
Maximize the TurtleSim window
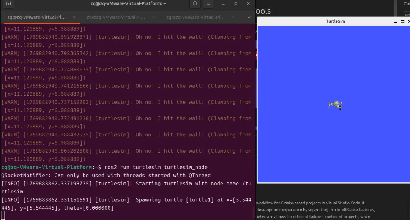click(402, 21)
